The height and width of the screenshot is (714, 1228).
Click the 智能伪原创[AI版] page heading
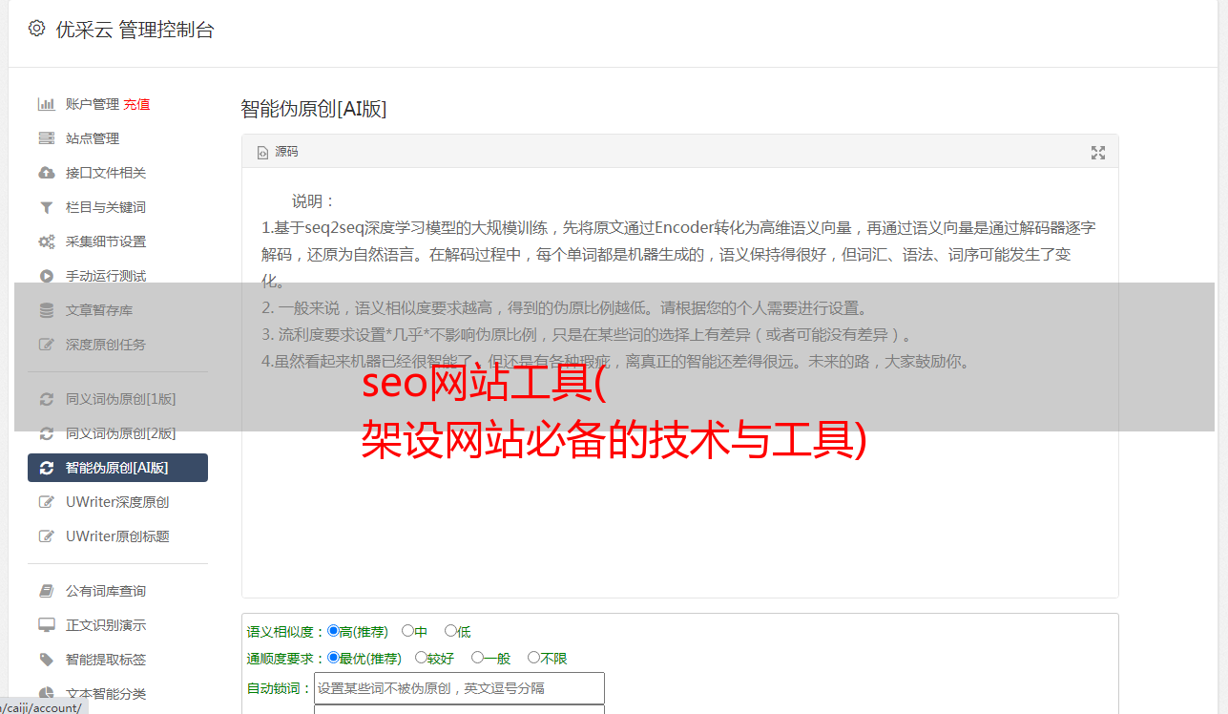point(313,109)
